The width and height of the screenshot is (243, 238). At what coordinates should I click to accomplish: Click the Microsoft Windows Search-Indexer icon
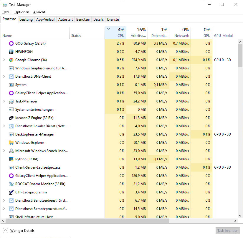coord(11,151)
